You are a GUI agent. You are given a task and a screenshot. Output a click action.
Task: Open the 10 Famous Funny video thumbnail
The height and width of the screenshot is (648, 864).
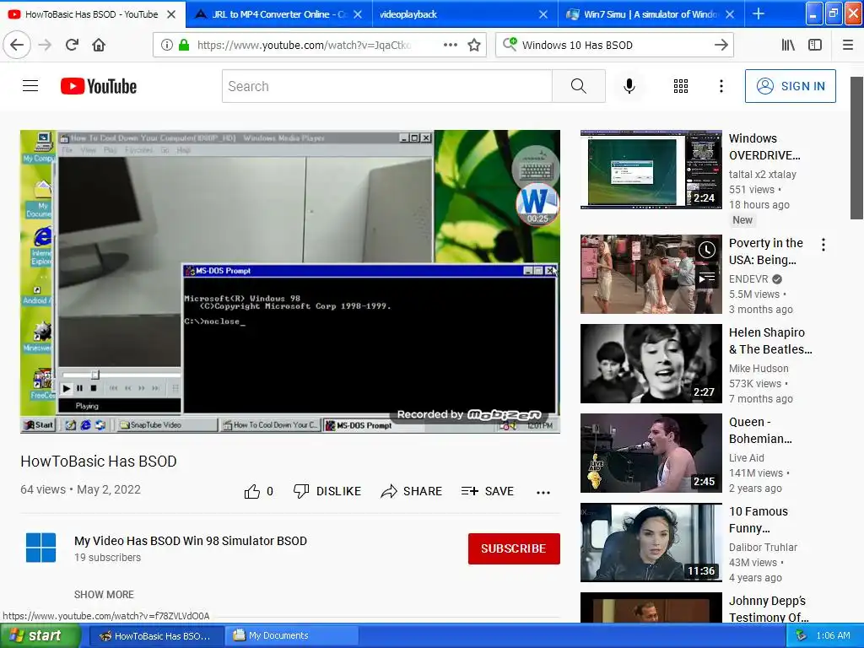(651, 543)
